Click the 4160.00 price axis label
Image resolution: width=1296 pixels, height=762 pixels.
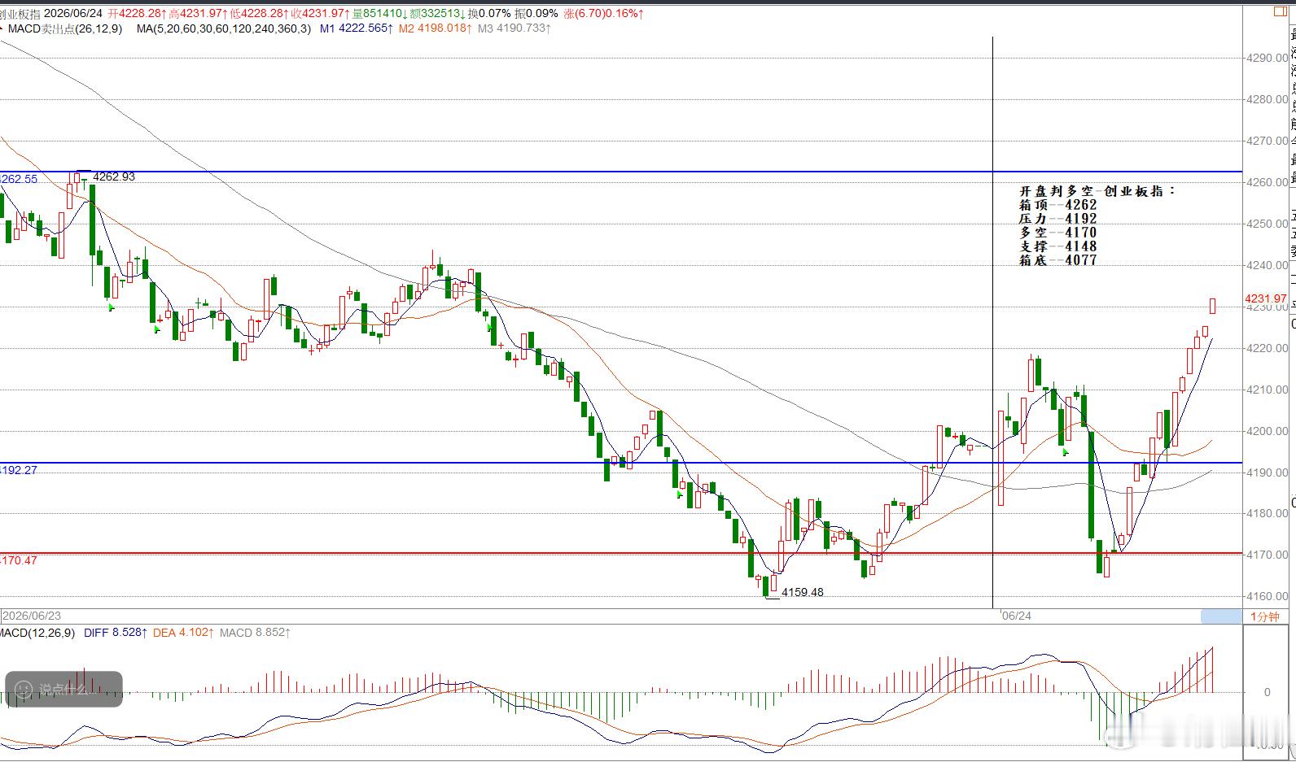[x=1268, y=596]
